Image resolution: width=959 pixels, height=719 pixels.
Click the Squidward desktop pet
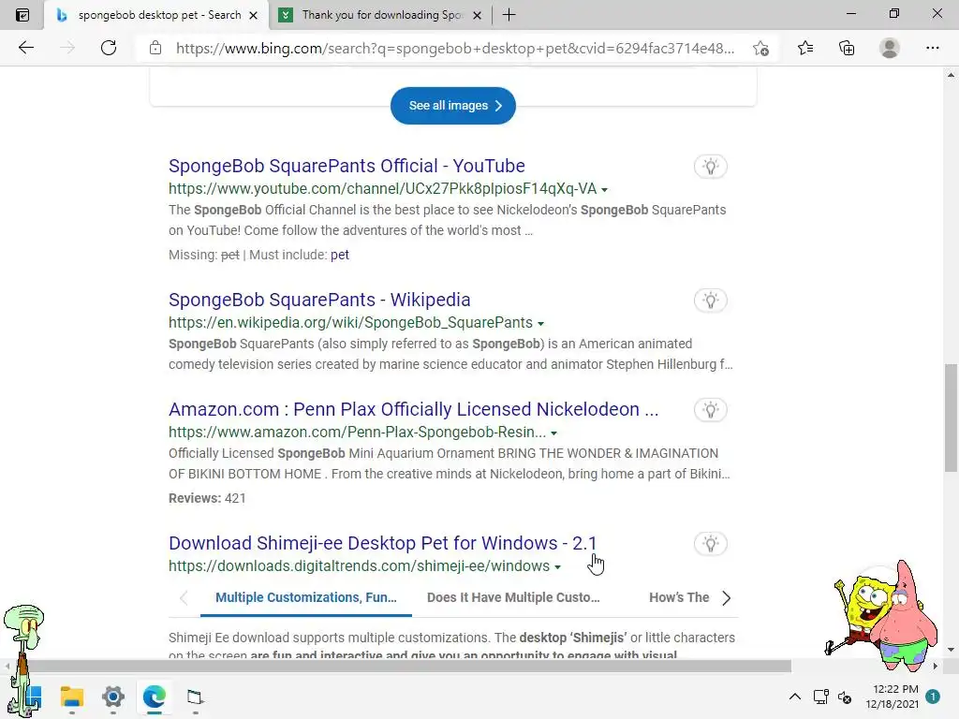click(x=23, y=660)
